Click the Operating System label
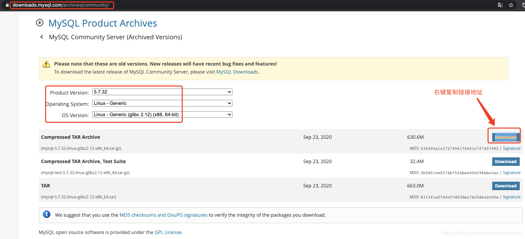The width and height of the screenshot is (525, 239). pos(67,104)
